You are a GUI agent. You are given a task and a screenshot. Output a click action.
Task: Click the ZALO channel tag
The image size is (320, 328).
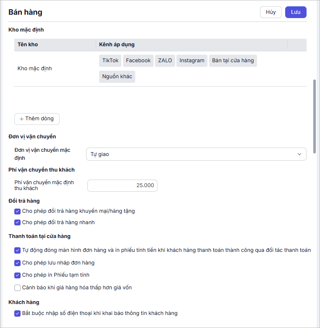coord(165,61)
